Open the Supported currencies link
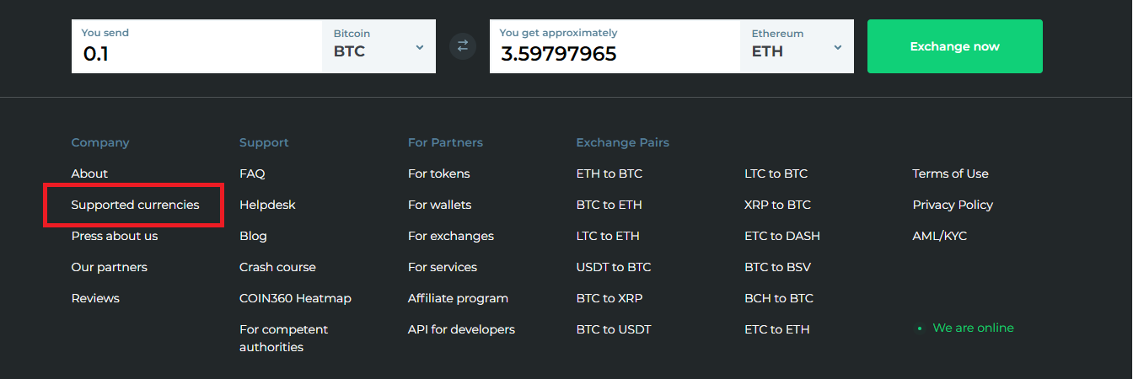Screen dimensions: 1133x379 point(135,205)
